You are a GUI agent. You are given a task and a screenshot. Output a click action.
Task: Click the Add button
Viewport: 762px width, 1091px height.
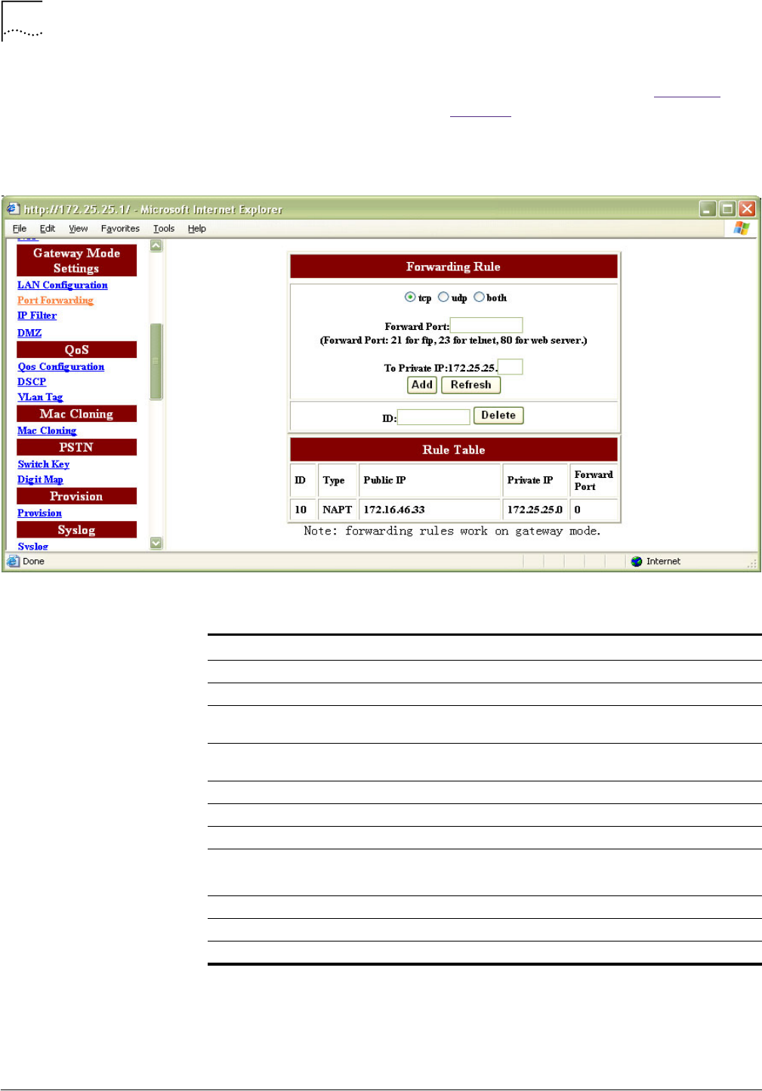click(422, 385)
